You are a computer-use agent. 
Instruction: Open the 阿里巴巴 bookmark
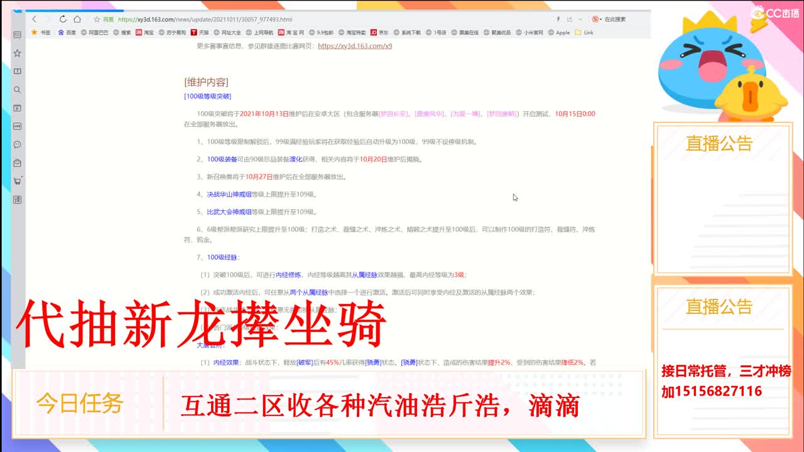(95, 33)
